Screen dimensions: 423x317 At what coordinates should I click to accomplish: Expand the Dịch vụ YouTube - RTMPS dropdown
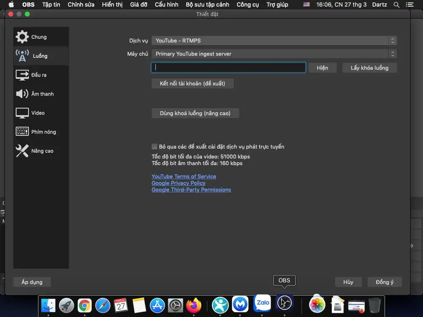[274, 40]
